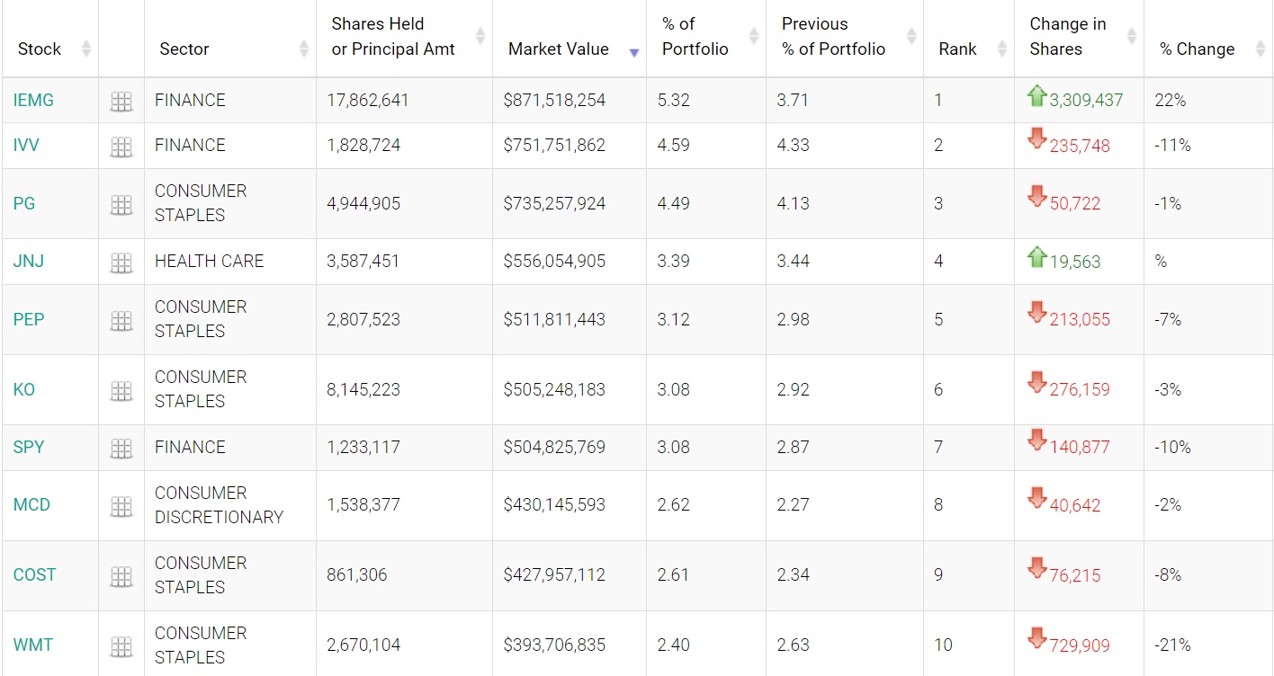This screenshot has width=1274, height=676.
Task: Toggle the Market Value sort arrow
Action: pyautogui.click(x=634, y=52)
